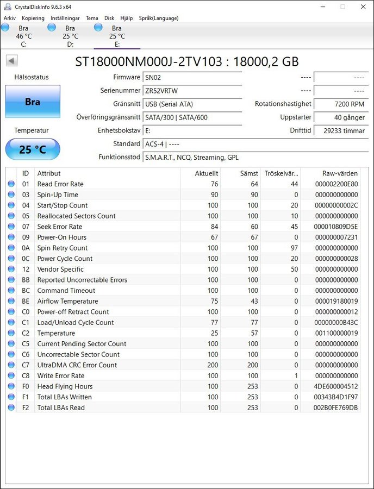374x489 pixels.
Task: Open the Arkiv menu
Action: point(10,18)
